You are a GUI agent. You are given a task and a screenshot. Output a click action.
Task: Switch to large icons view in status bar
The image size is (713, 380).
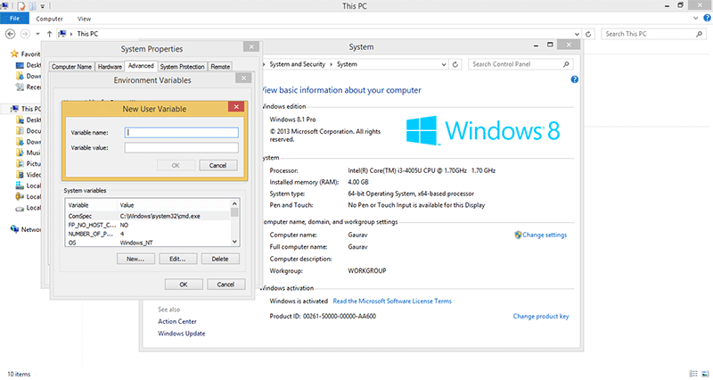click(705, 374)
